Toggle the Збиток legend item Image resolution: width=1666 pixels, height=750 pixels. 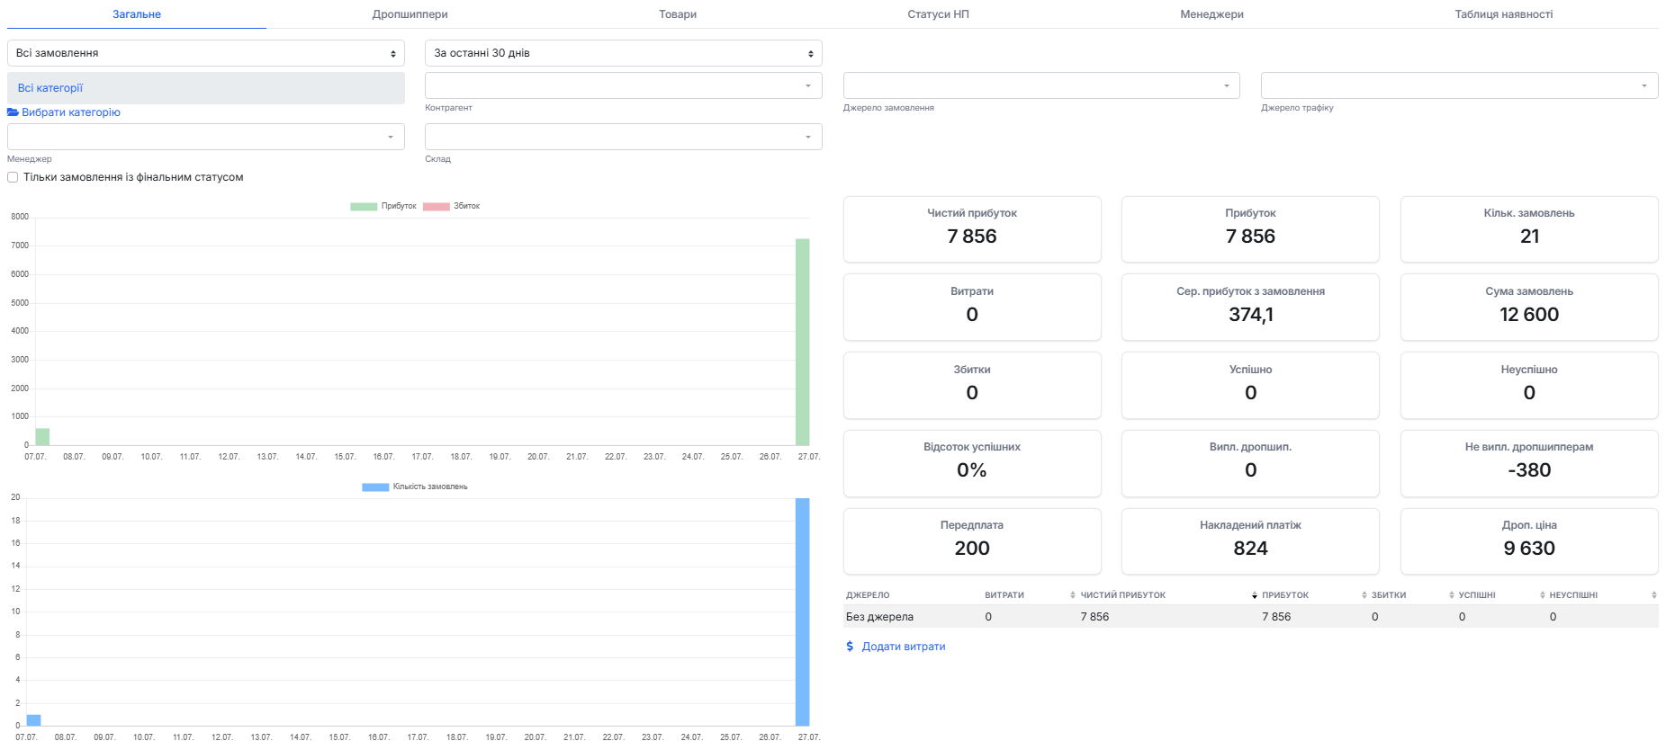click(452, 206)
